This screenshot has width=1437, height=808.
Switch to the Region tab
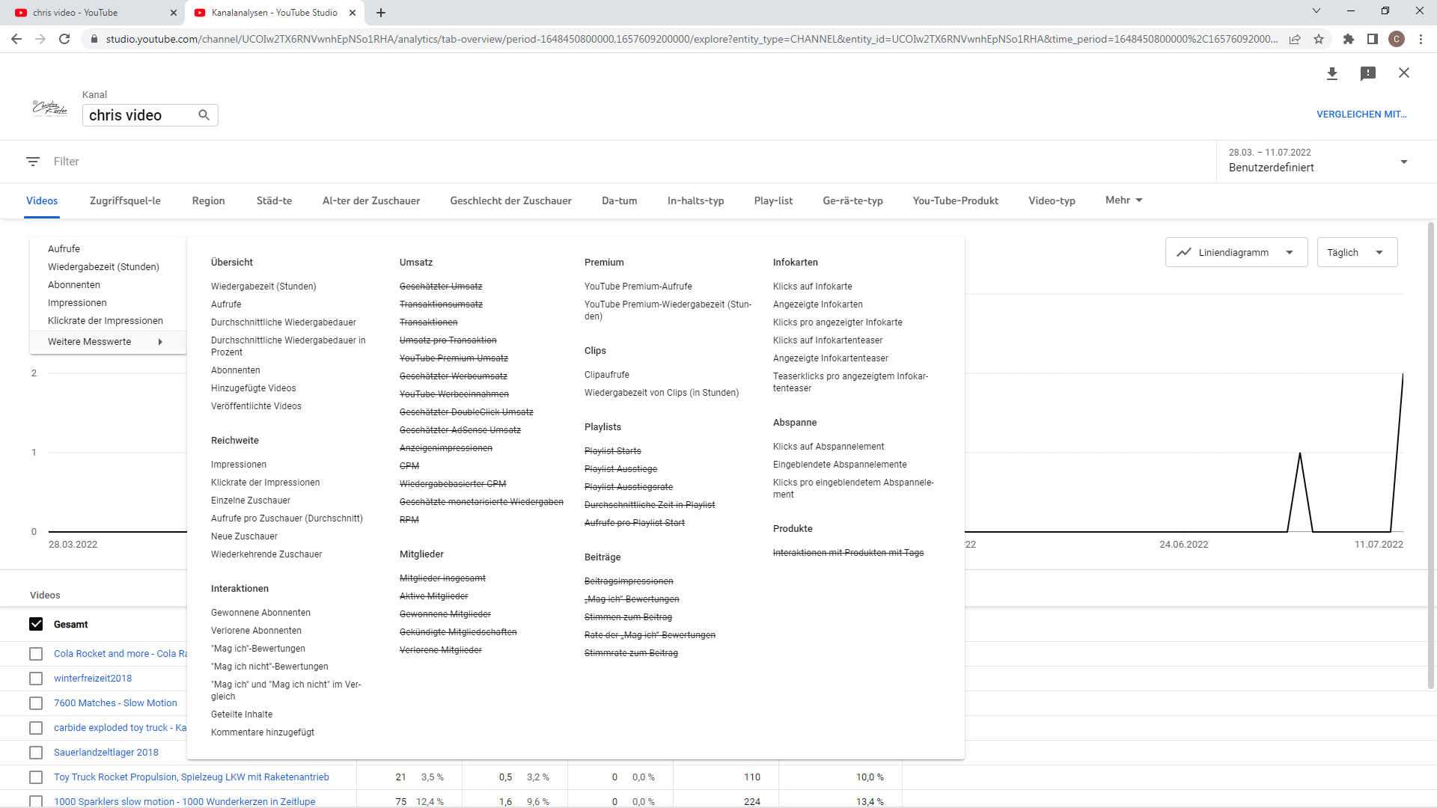tap(208, 201)
